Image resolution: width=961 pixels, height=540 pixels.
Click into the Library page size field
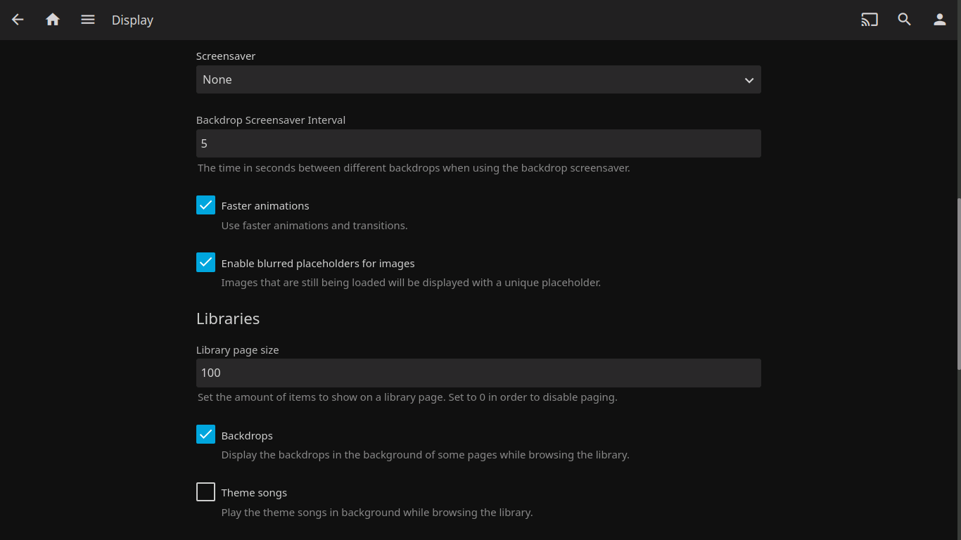click(478, 373)
